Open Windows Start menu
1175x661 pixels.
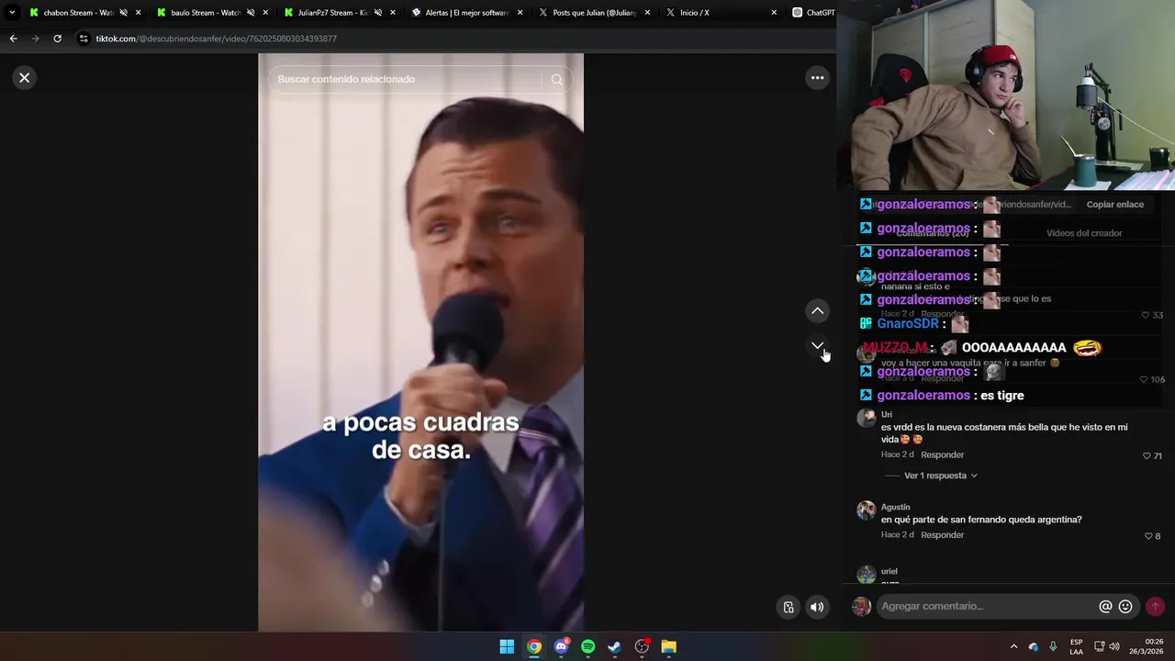click(x=507, y=647)
